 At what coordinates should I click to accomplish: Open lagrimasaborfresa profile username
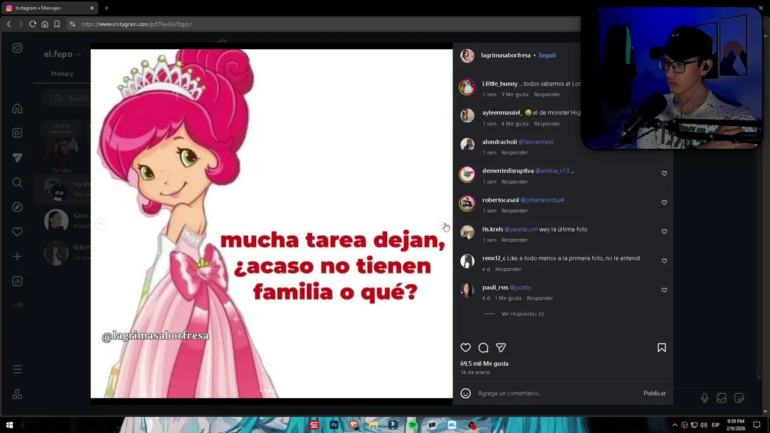[x=505, y=55]
